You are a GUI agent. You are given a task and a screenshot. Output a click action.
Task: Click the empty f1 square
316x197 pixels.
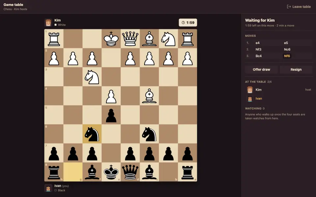click(x=92, y=39)
